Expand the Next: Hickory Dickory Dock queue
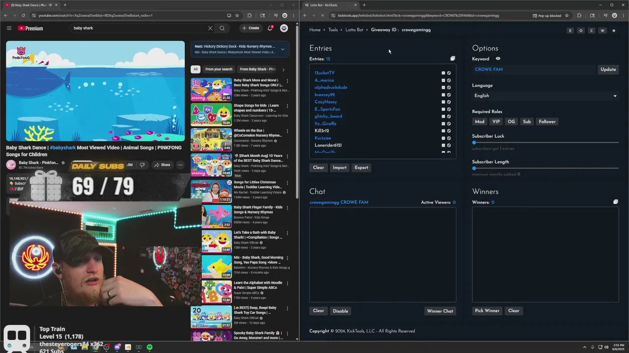 click(x=283, y=49)
